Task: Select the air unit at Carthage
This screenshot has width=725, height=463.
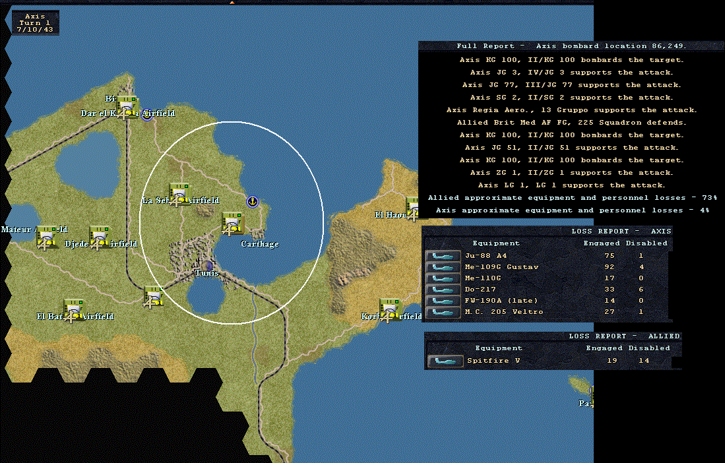Action: [232, 224]
